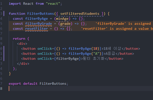The width and height of the screenshot is (153, 100).
Task: Click the underlined filterByGrade variable
Action: point(38,24)
